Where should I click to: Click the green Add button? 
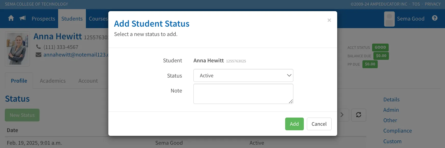tap(294, 124)
